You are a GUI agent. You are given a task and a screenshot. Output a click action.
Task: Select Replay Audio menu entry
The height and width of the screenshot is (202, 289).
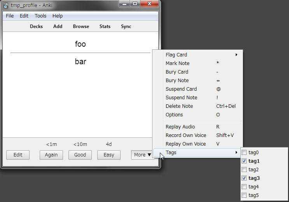(180, 127)
